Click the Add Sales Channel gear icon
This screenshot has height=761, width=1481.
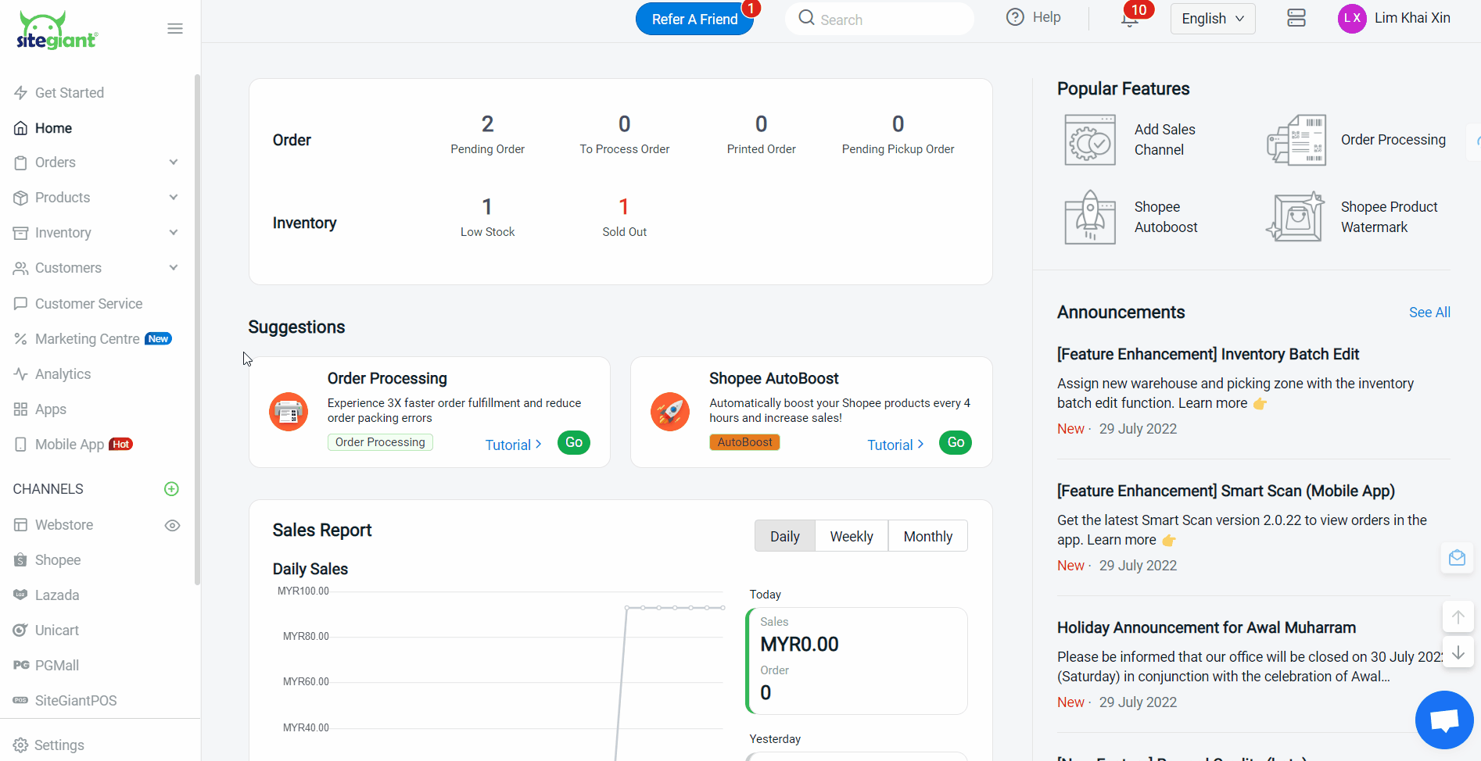[x=1090, y=140]
